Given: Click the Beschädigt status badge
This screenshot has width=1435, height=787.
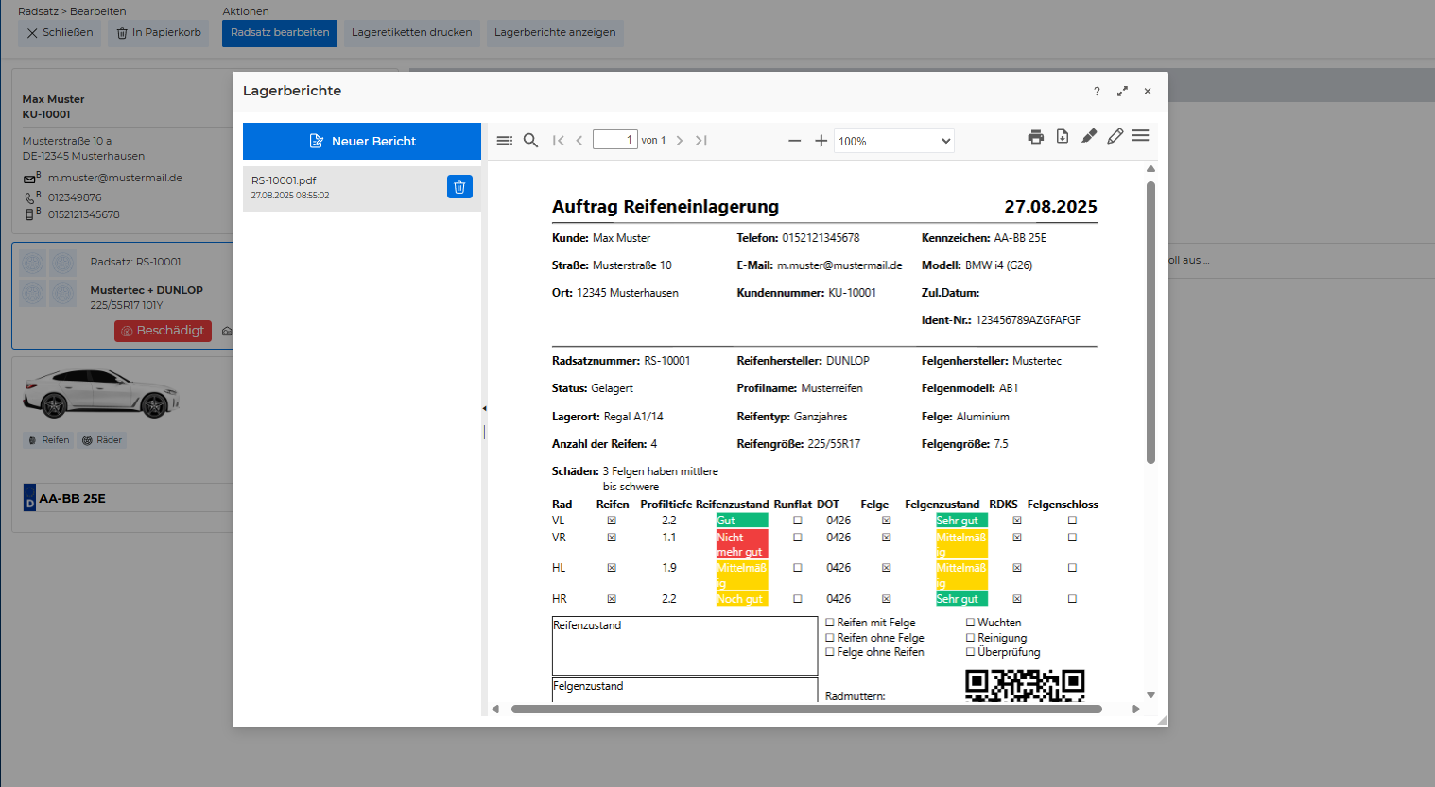Looking at the screenshot, I should click(163, 331).
